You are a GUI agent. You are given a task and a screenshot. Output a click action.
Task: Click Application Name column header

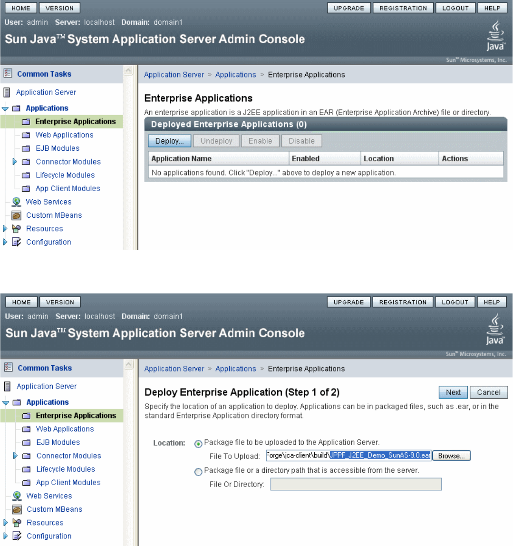click(218, 158)
